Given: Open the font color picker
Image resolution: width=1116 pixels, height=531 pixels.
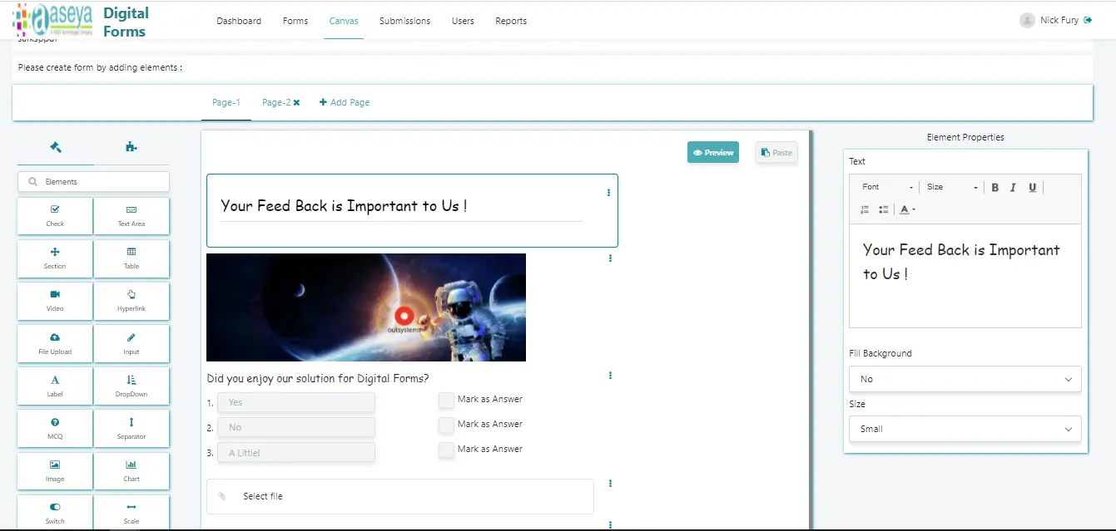Looking at the screenshot, I should tap(904, 209).
